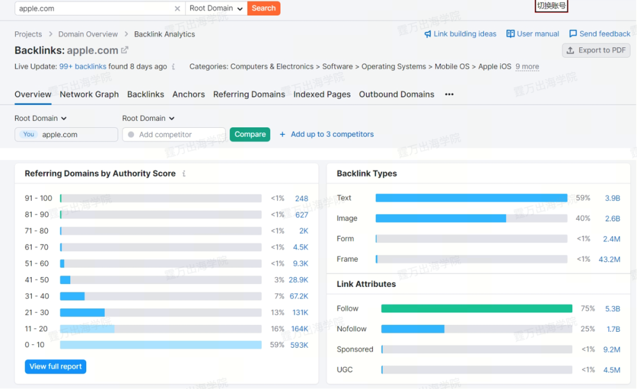Switch to Outbound Domains tab

pyautogui.click(x=396, y=94)
